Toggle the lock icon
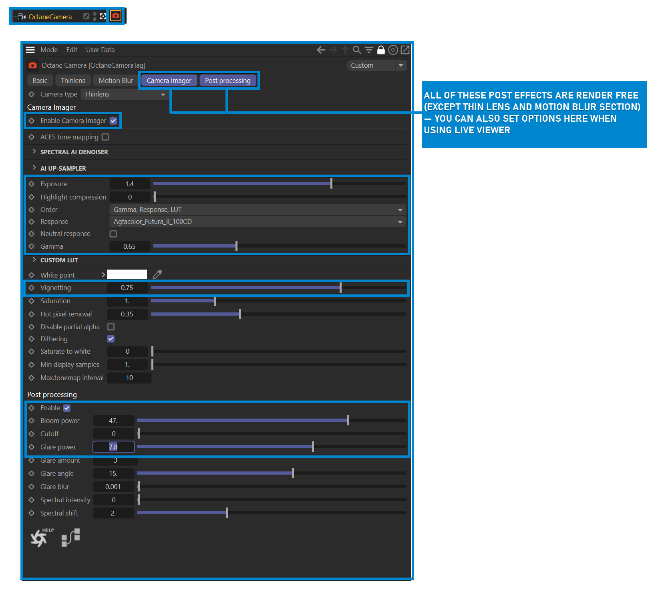The height and width of the screenshot is (596, 660). (381, 50)
